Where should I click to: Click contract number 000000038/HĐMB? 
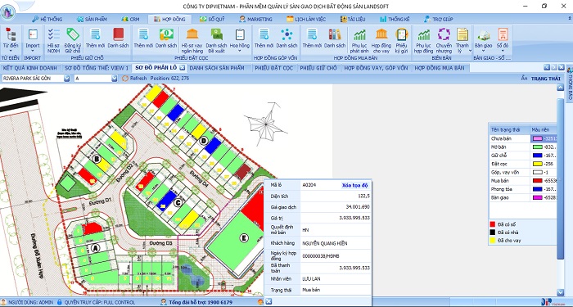[x=321, y=256]
